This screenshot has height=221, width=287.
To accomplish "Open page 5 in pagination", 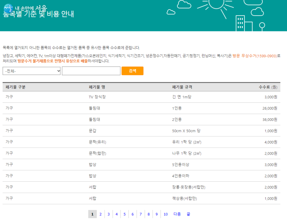I will 125,214.
